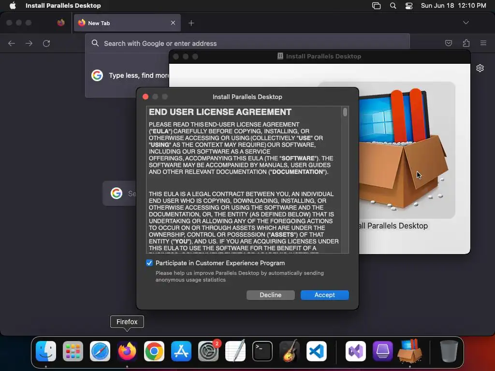The width and height of the screenshot is (495, 371).
Task: Launch Terminal from the dock
Action: [262, 351]
